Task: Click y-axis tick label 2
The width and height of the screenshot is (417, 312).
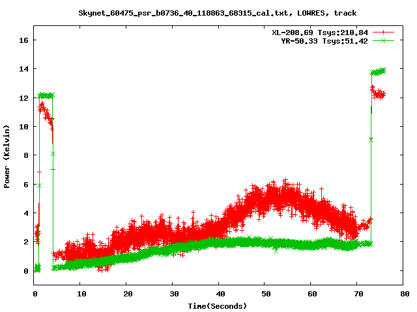Action: click(26, 242)
